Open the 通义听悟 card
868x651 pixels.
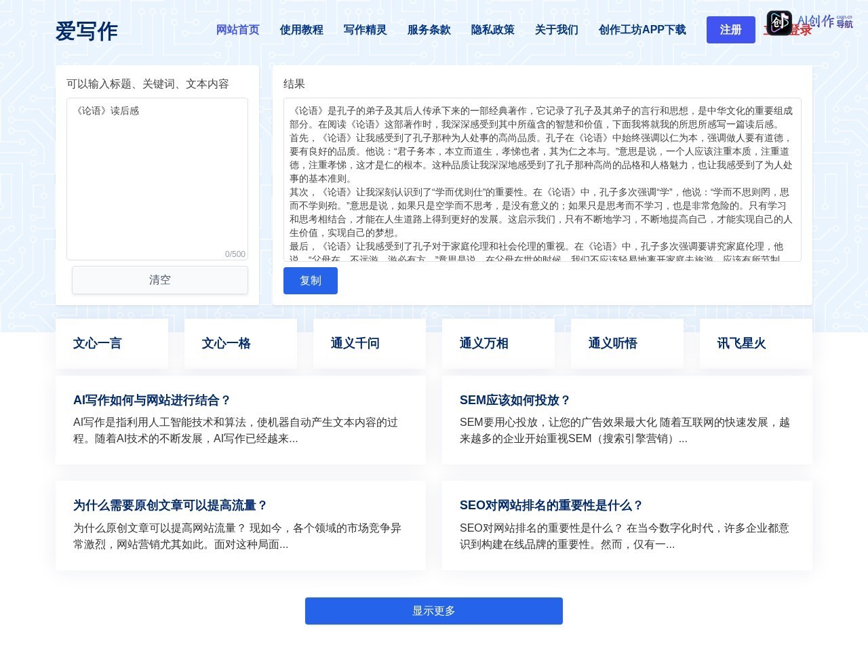pyautogui.click(x=627, y=344)
